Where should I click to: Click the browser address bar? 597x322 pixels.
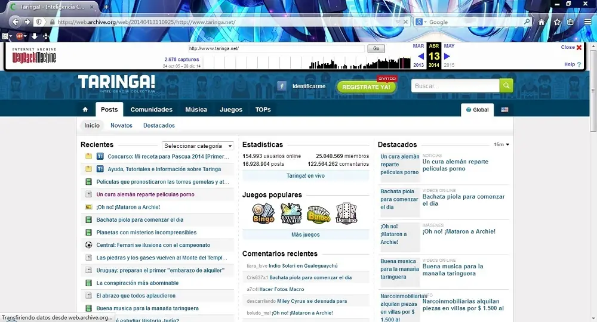coord(224,22)
